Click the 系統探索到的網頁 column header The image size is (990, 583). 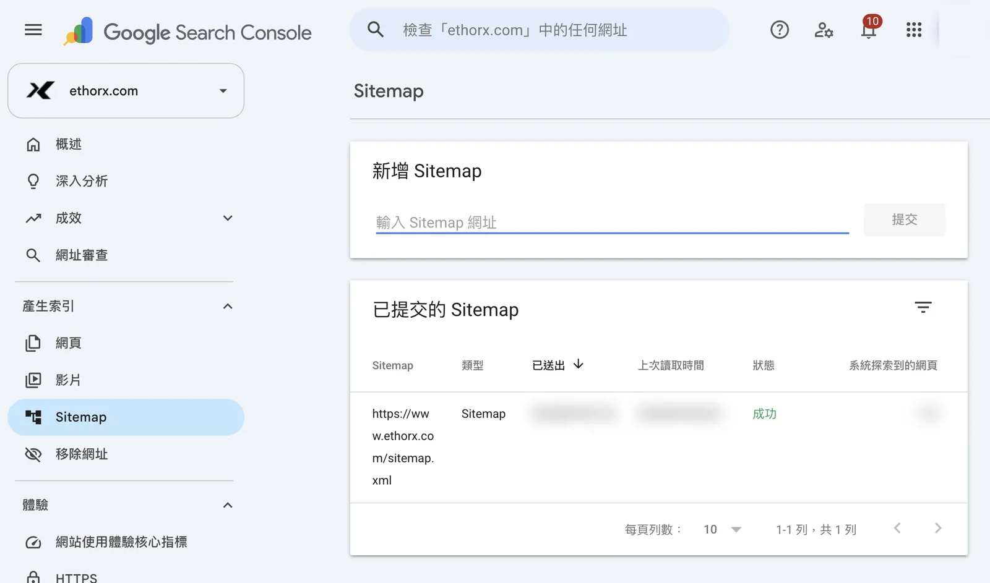click(x=893, y=365)
